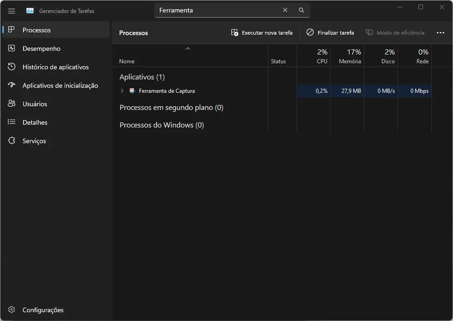Click Finalizar tarefa button
Image resolution: width=453 pixels, height=321 pixels.
click(x=330, y=33)
